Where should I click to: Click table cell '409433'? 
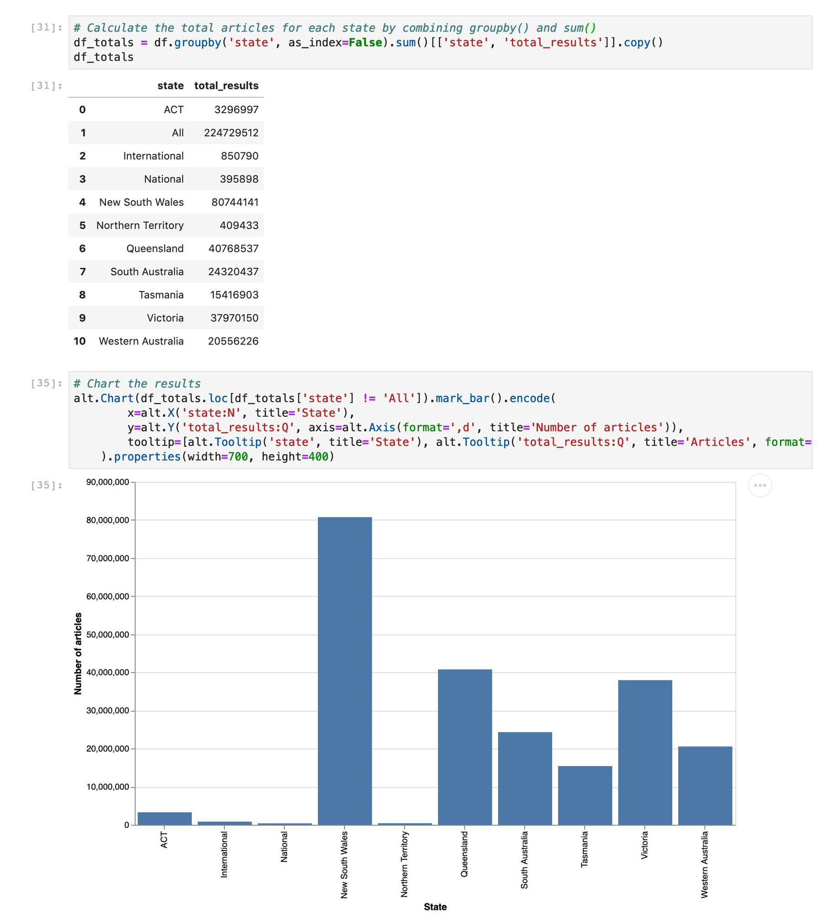click(x=239, y=225)
